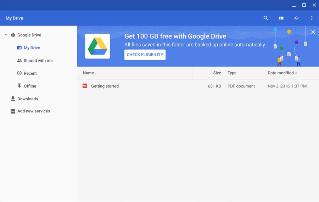
Task: Show Offline files
Action: click(30, 86)
